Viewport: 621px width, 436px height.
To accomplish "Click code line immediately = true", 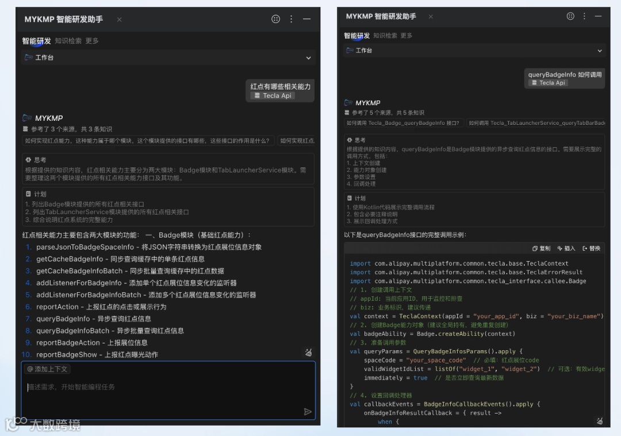I will [x=434, y=378].
